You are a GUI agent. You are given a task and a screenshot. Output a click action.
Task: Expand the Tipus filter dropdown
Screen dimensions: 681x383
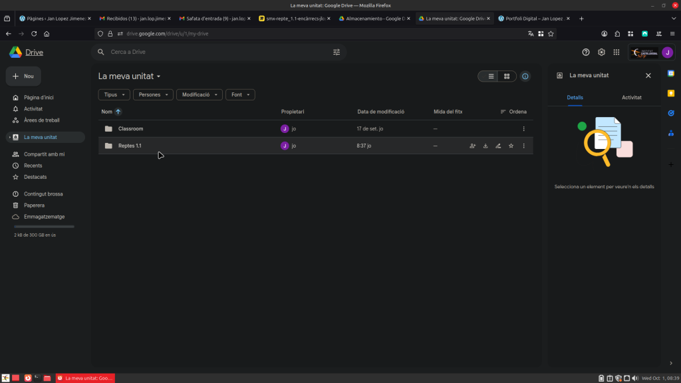click(114, 95)
